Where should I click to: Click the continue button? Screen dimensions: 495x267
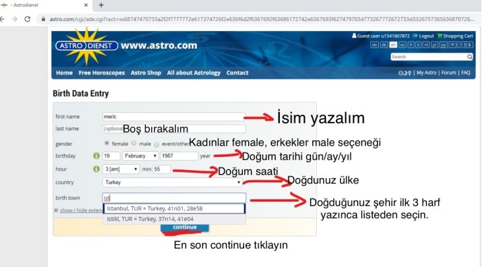(185, 227)
